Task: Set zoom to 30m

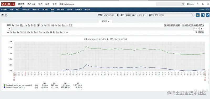Action: [22, 25]
